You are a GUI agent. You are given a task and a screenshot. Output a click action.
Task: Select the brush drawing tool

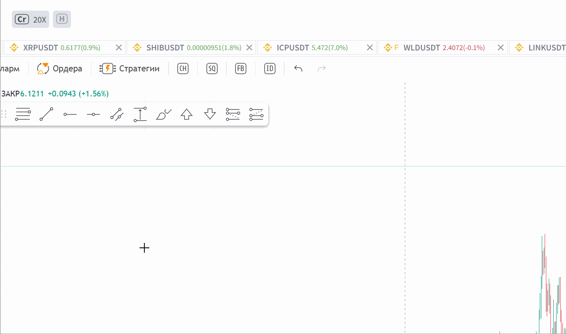click(x=163, y=114)
